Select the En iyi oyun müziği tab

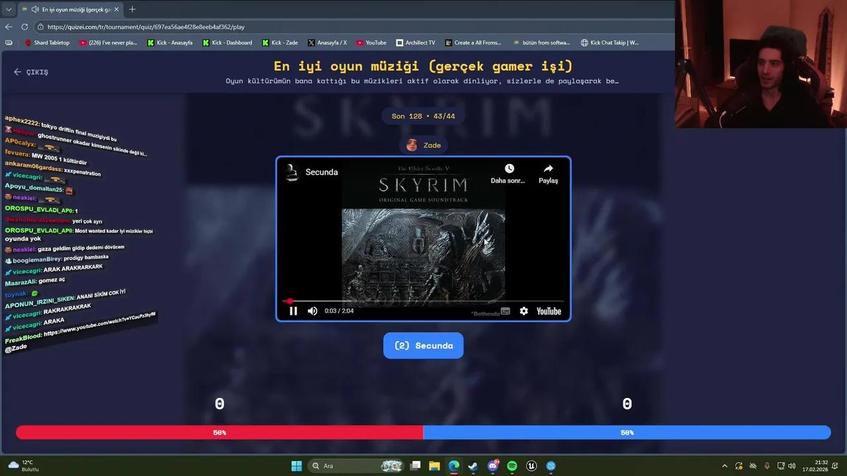pos(70,9)
